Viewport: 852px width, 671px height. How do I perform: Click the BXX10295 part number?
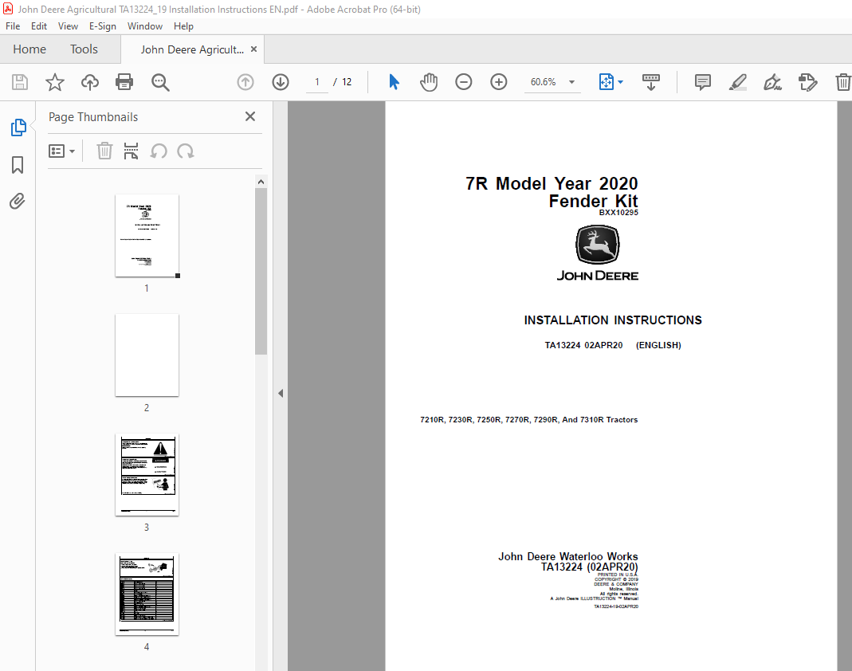coord(618,213)
